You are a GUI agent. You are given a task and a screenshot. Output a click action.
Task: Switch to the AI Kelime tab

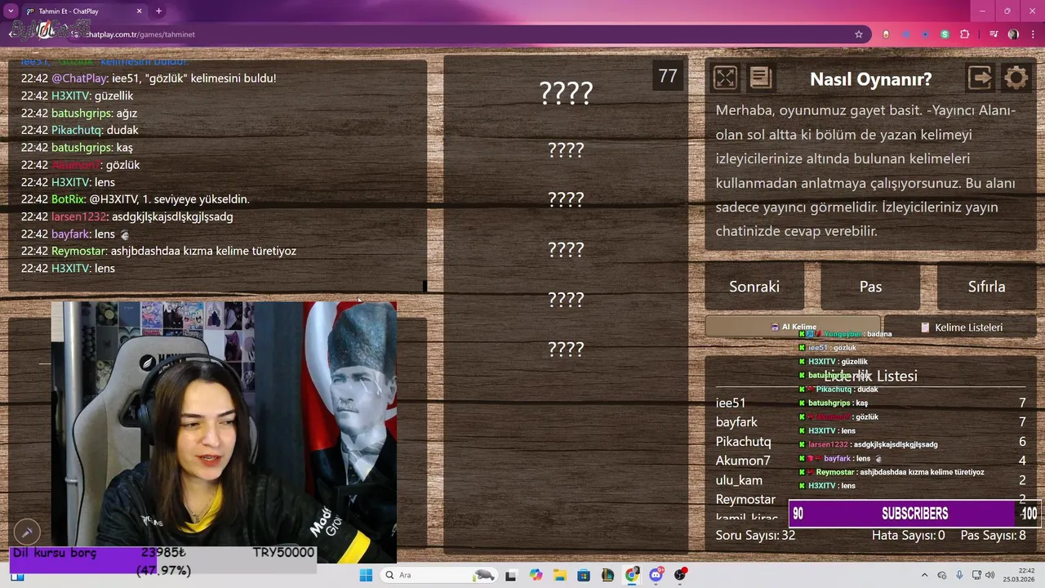pyautogui.click(x=793, y=327)
